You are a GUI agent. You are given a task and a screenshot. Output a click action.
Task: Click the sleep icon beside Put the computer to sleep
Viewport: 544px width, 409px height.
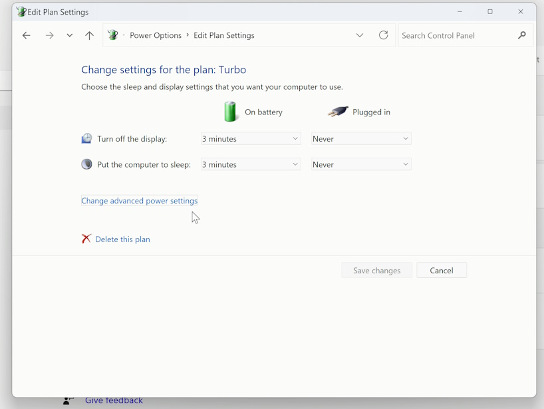(x=86, y=164)
